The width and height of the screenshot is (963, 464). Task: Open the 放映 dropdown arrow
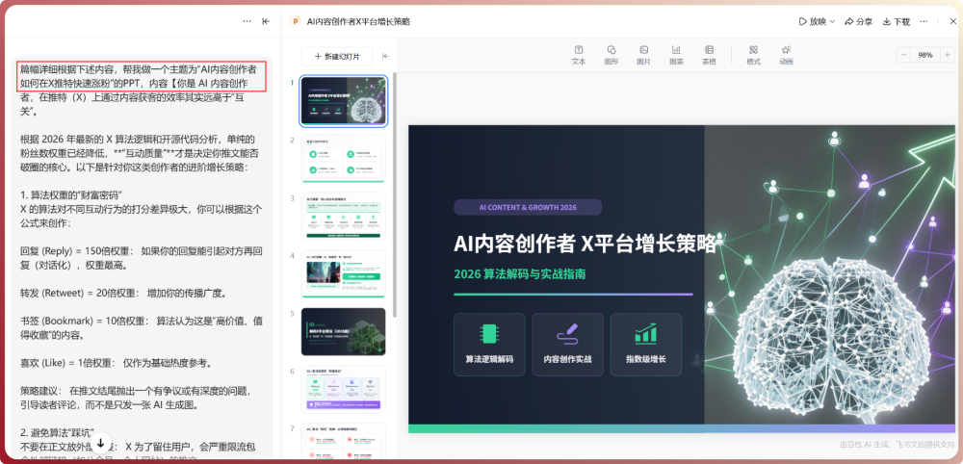(x=832, y=21)
